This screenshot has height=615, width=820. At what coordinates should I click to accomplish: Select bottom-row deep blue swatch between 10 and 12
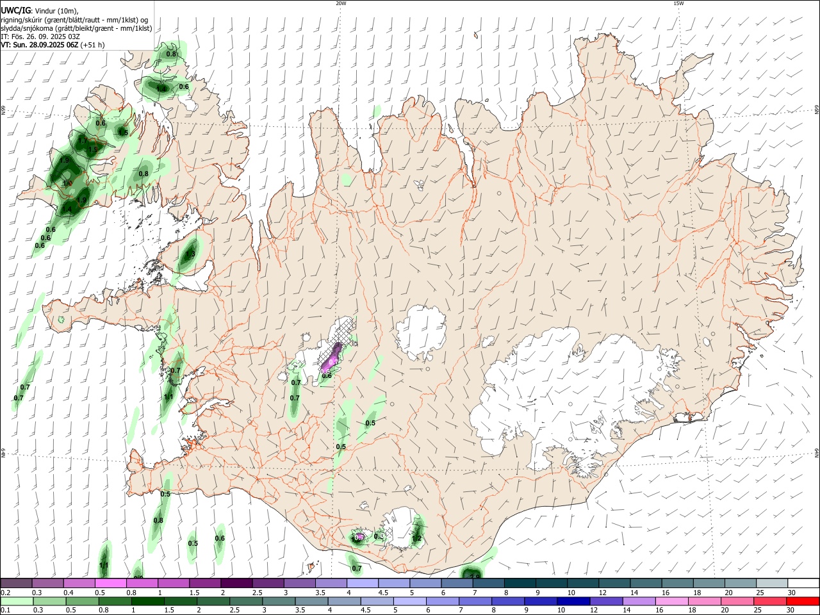tap(573, 601)
